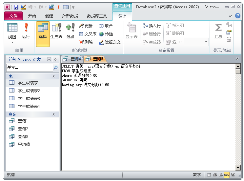Run the query with 运行 button

(26, 31)
